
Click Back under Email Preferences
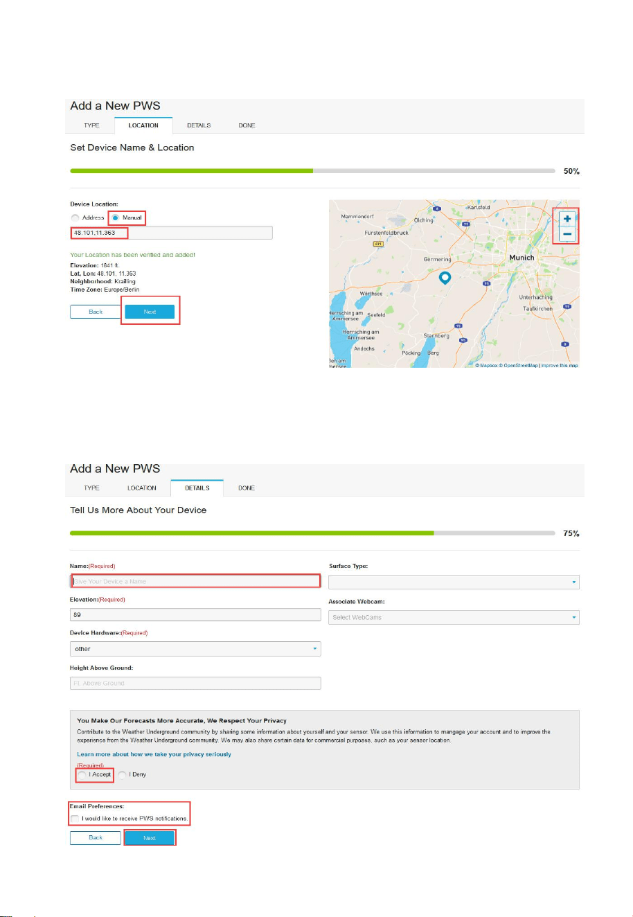pos(96,837)
